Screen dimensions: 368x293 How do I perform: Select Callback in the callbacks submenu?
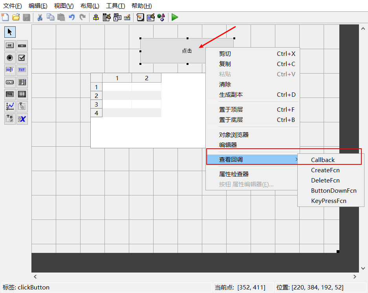pos(322,160)
